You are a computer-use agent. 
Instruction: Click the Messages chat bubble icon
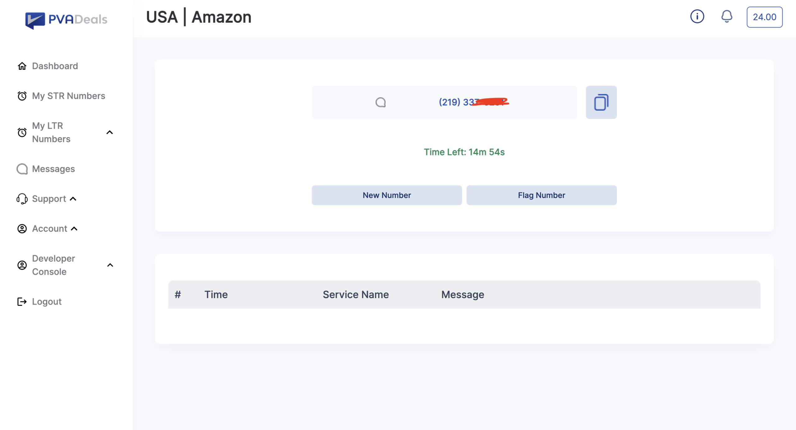point(22,169)
